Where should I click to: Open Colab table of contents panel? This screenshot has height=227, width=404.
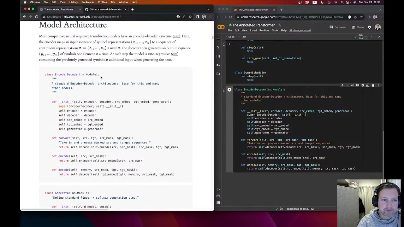[x=218, y=39]
